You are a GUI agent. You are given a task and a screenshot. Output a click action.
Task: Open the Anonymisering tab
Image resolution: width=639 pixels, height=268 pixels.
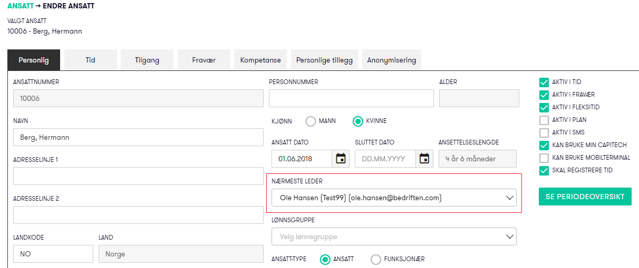click(x=391, y=60)
